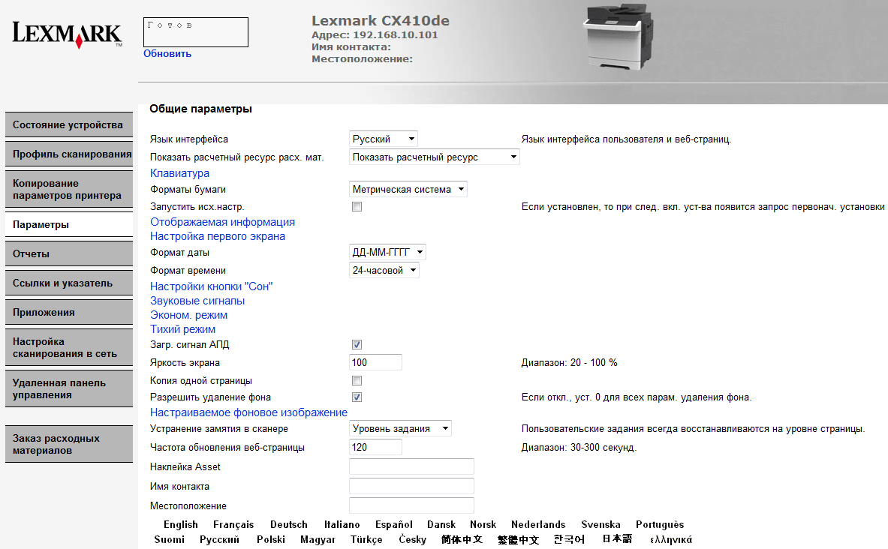Switch language to Nederlands
888x549 pixels.
click(538, 525)
